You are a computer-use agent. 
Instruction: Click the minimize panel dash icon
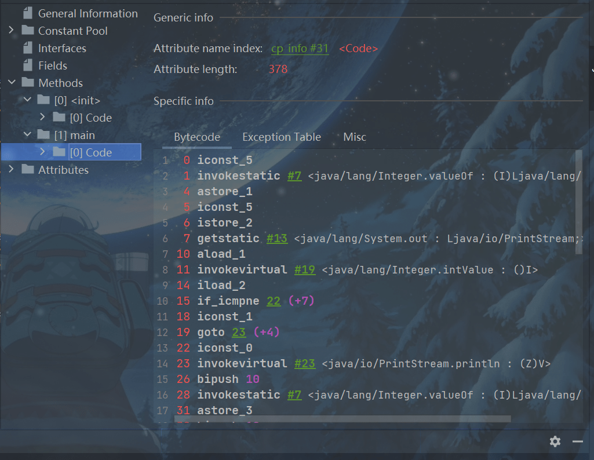tap(577, 442)
